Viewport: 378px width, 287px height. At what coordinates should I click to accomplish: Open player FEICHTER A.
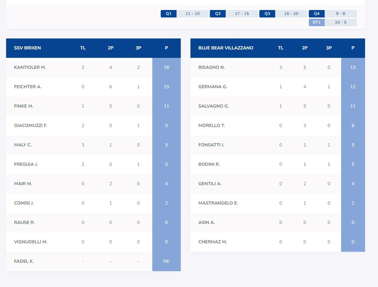28,87
